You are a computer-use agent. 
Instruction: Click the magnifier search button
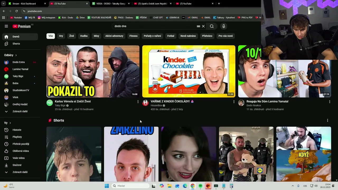coord(212,26)
